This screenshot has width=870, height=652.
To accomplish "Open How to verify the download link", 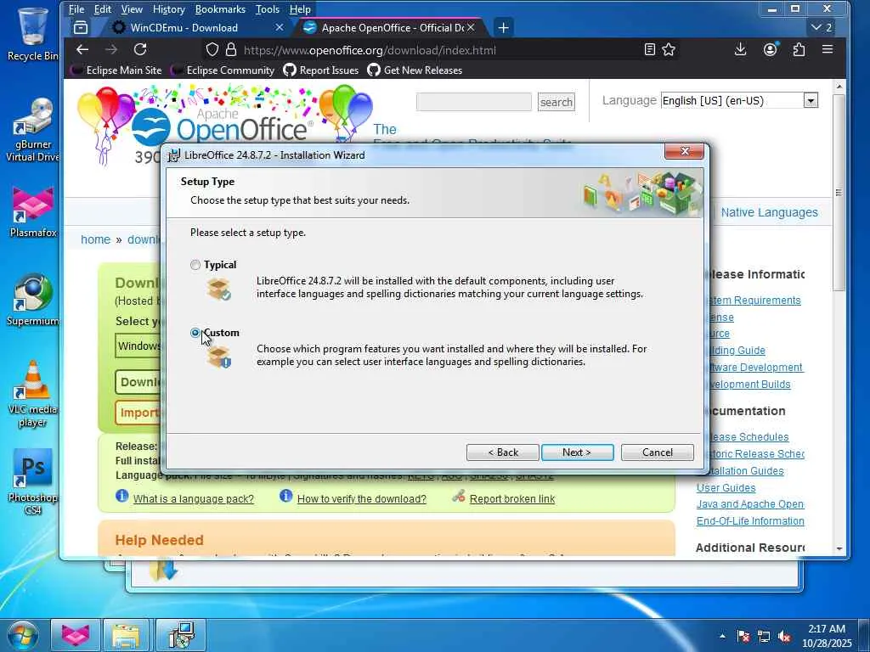I will (x=362, y=499).
